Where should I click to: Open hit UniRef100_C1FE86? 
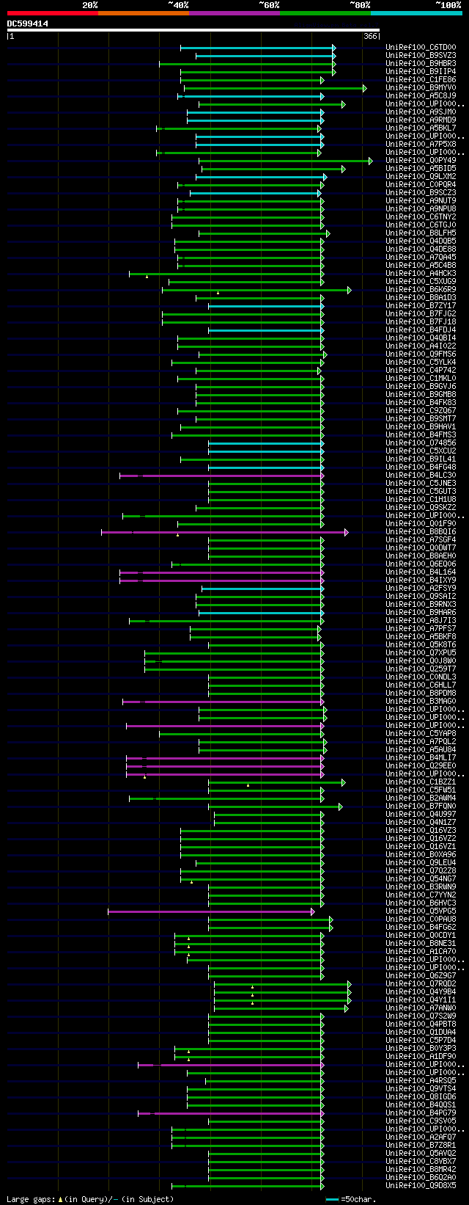coord(421,80)
